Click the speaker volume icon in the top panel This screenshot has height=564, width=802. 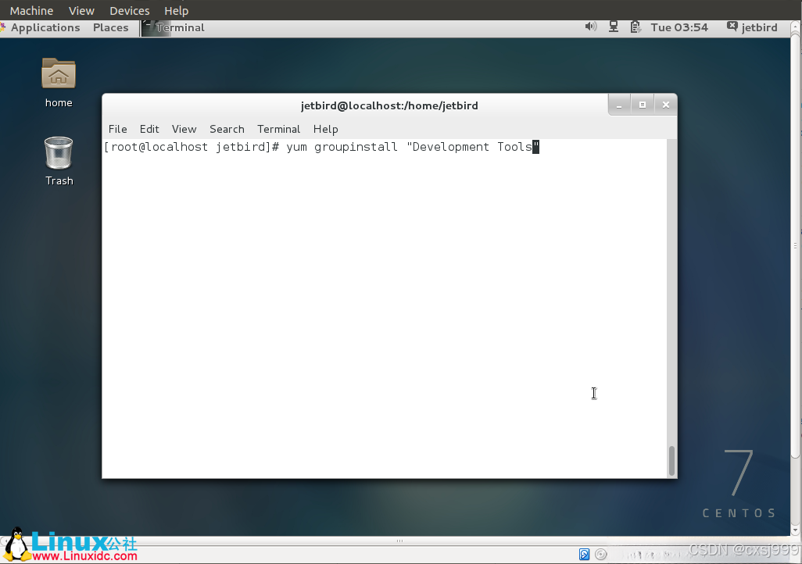[591, 27]
